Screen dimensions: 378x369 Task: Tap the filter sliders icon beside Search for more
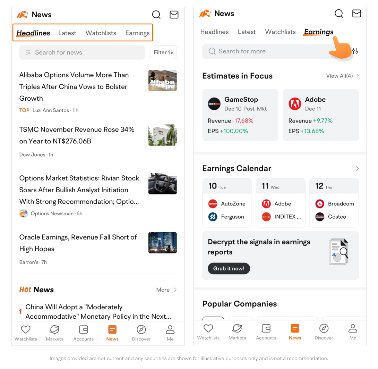click(355, 51)
